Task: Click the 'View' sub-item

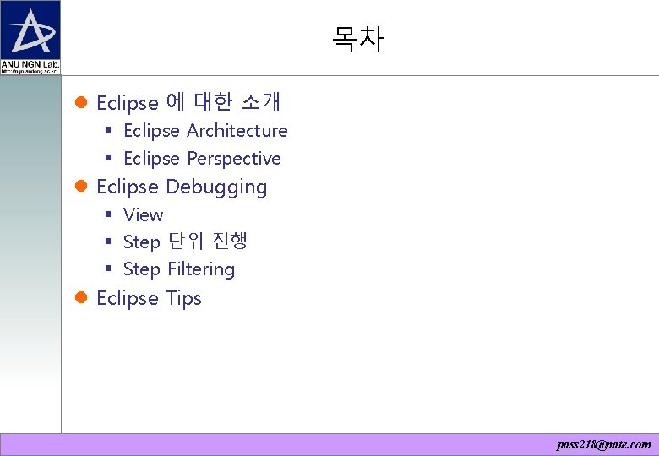Action: coord(143,215)
